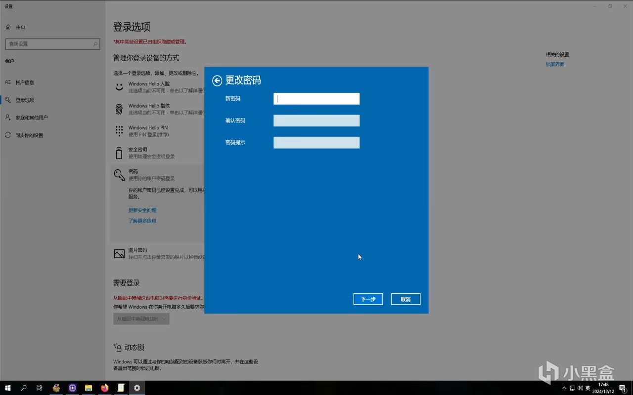Viewport: 633px width, 395px height.
Task: Show hidden system tray icons
Action: [x=564, y=388]
